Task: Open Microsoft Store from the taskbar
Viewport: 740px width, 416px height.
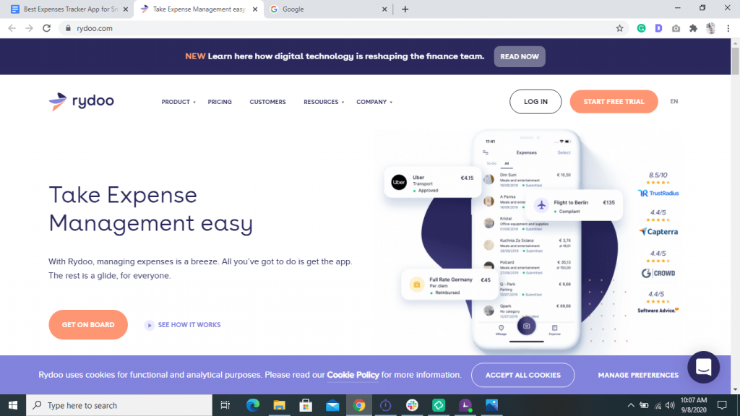Action: 306,405
